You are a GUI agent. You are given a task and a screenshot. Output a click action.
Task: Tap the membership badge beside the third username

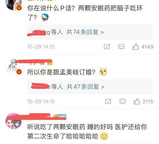click(60, 116)
